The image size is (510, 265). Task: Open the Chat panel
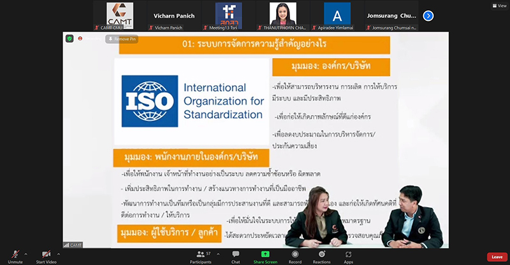pyautogui.click(x=236, y=257)
